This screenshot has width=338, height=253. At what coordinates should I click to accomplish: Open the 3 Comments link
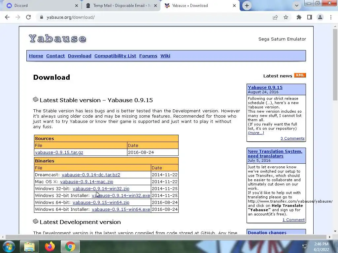click(x=292, y=138)
